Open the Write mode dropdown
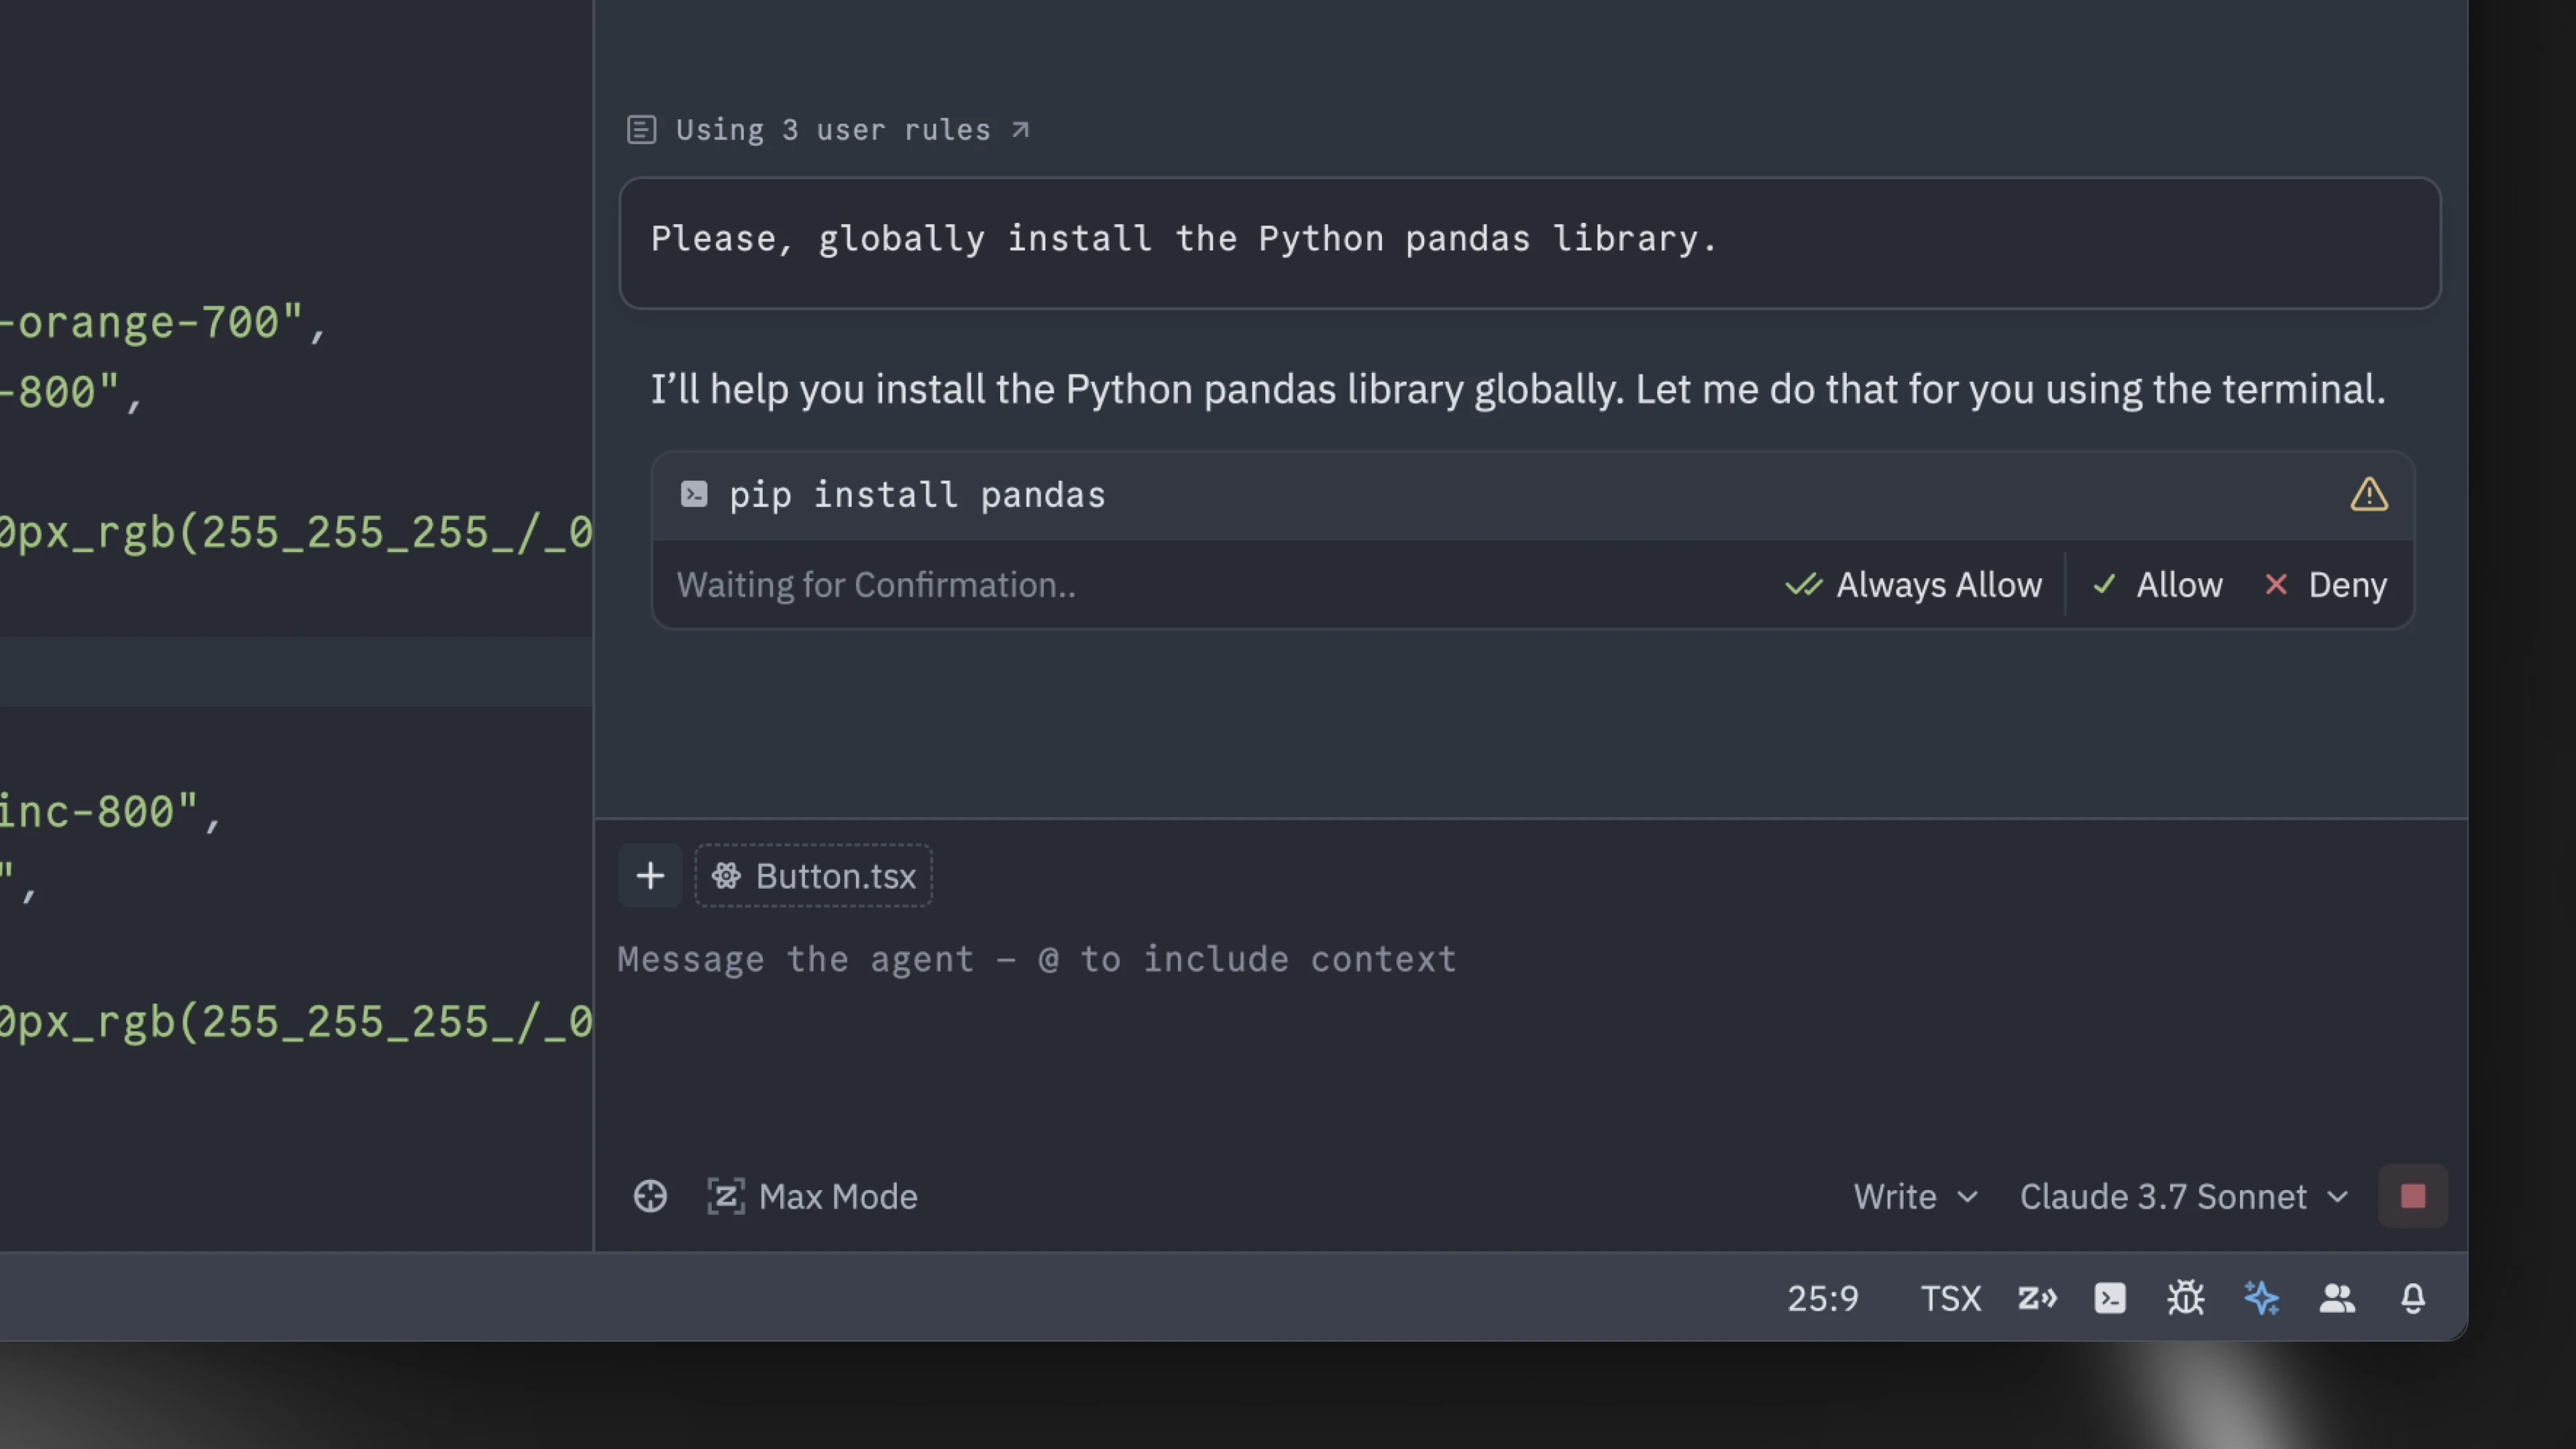The width and height of the screenshot is (2576, 1449). 1913,1196
